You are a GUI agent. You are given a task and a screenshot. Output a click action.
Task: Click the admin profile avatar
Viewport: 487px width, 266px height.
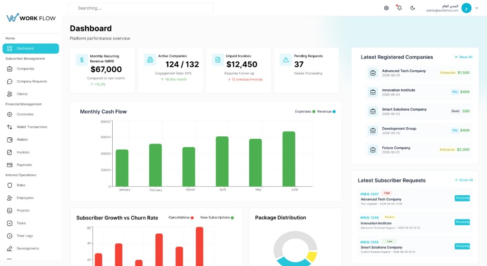click(x=466, y=8)
